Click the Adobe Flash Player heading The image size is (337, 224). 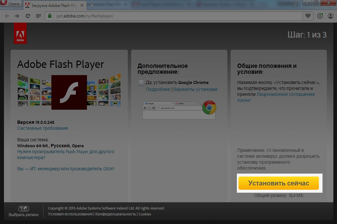click(61, 64)
